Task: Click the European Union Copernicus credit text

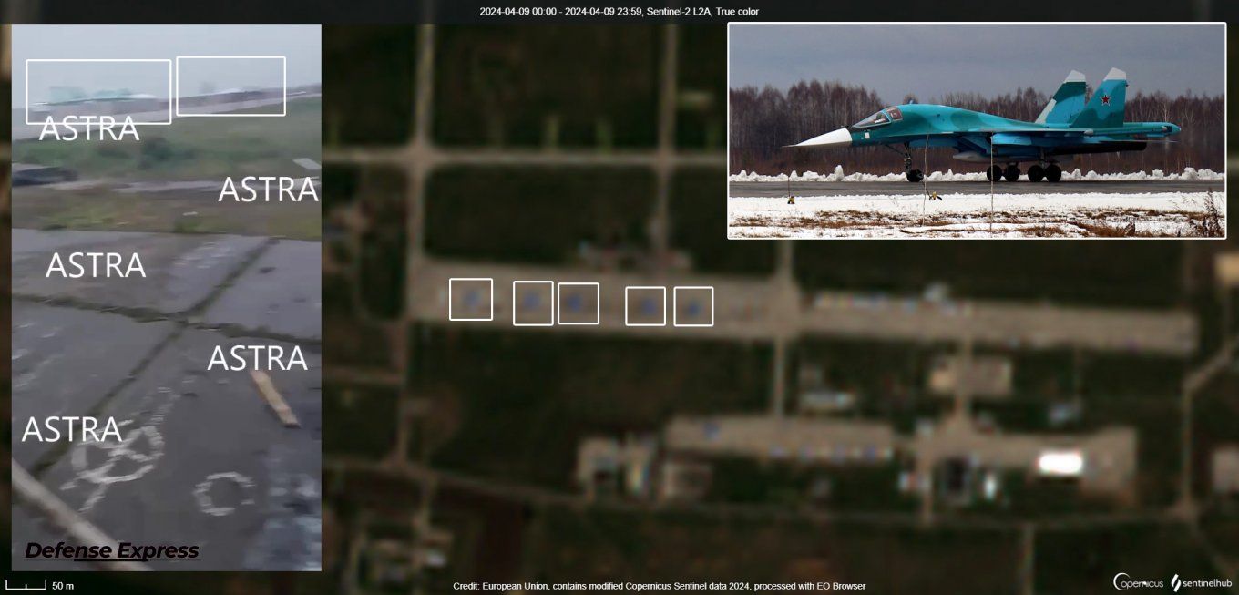Action: click(x=659, y=586)
